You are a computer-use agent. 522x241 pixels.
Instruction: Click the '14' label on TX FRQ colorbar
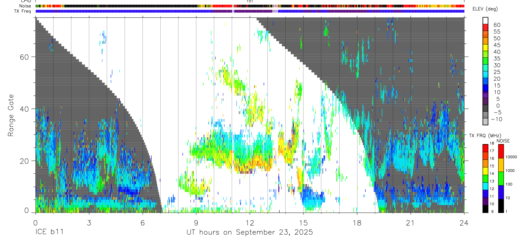tap(492, 173)
